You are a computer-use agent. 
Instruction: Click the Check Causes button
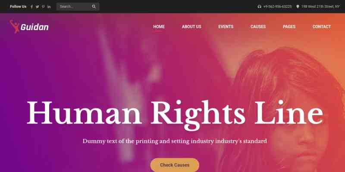pos(175,165)
